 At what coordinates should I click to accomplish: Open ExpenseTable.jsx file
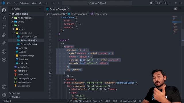point(29,44)
